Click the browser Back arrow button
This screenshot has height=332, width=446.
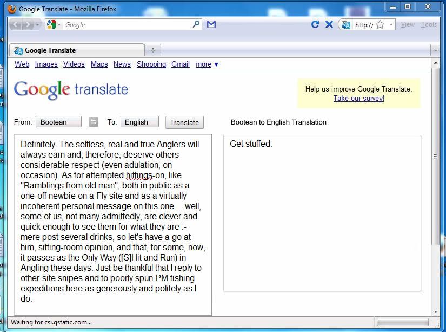click(x=15, y=25)
